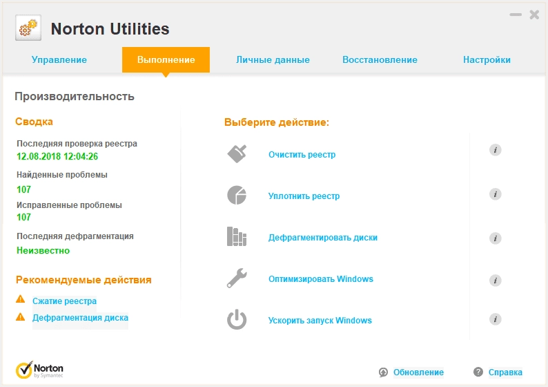Click the Norton Utilities title text
The height and width of the screenshot is (387, 548).
110,29
